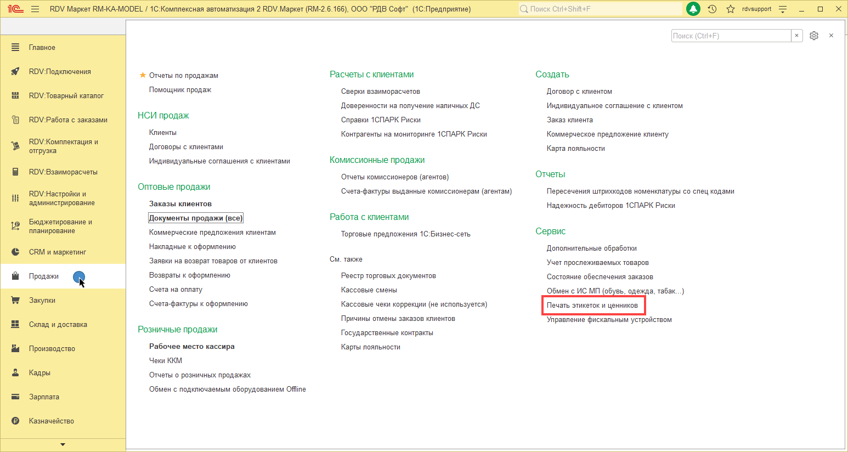Open Печать этикеток и ценников
848x452 pixels.
click(592, 306)
